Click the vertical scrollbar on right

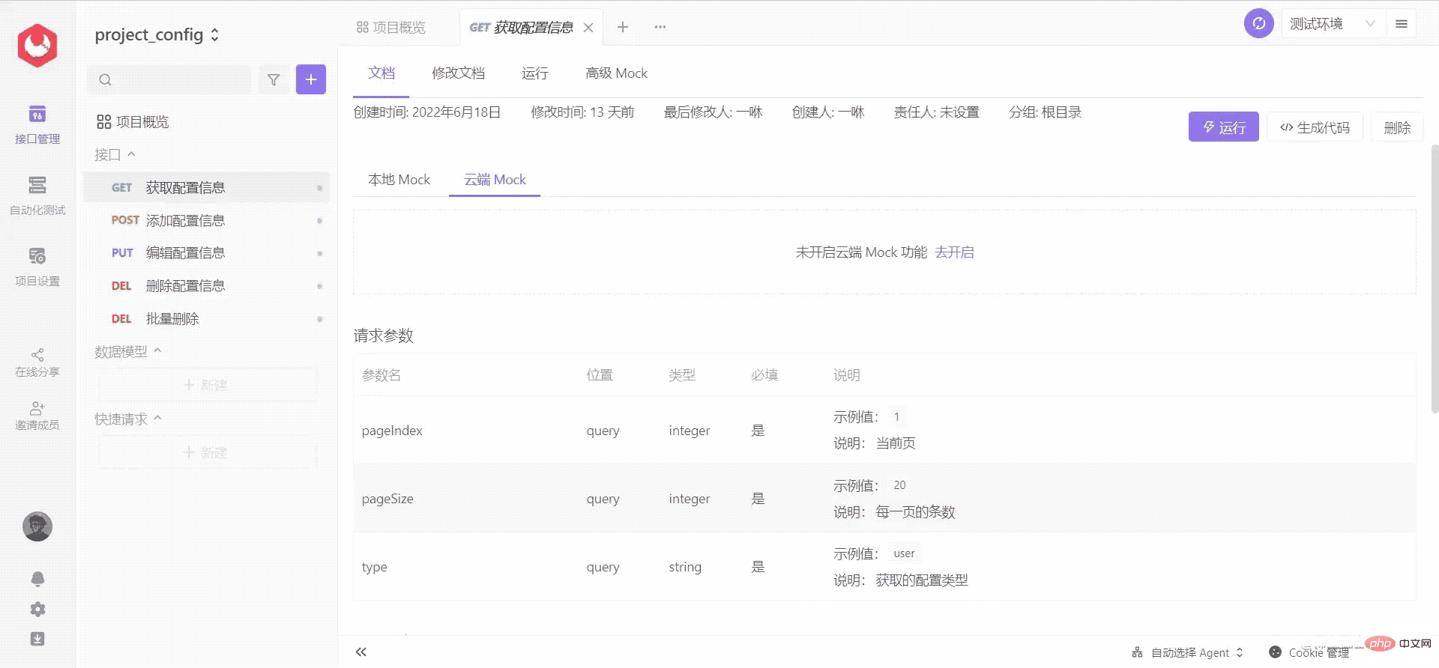pyautogui.click(x=1435, y=279)
